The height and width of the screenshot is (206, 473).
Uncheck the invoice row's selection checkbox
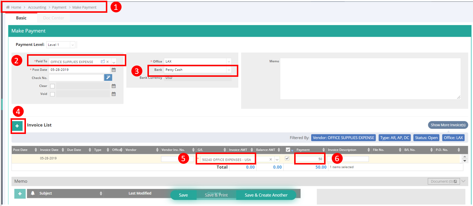287,159
